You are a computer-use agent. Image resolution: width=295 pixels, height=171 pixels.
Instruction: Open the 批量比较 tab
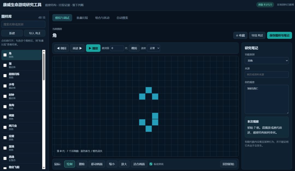(x=82, y=18)
